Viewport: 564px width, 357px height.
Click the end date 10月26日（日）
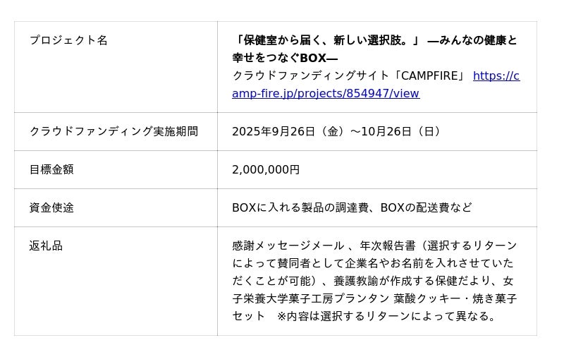coord(403,131)
